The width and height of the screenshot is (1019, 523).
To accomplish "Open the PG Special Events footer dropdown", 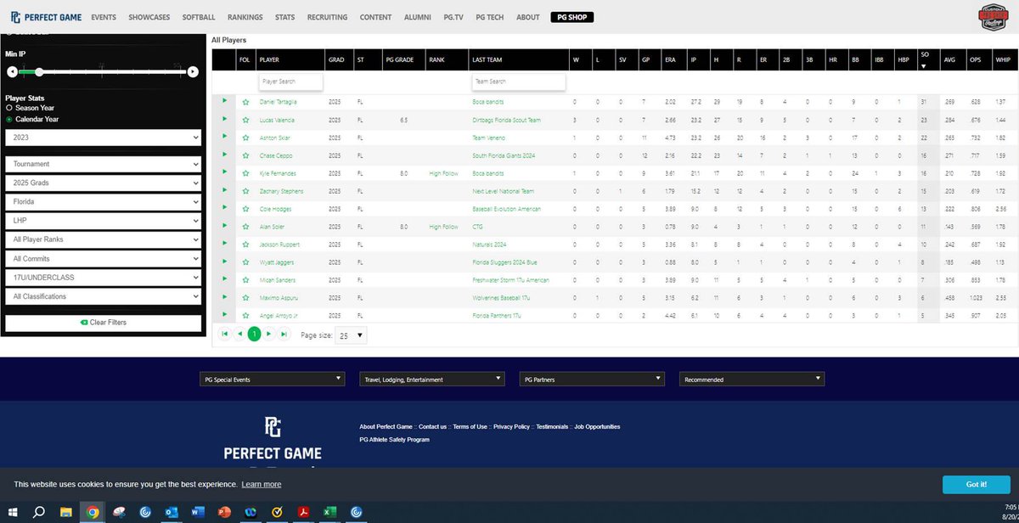I will click(273, 380).
